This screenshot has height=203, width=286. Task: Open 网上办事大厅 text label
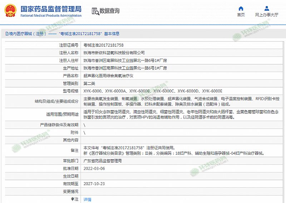(x=267, y=15)
